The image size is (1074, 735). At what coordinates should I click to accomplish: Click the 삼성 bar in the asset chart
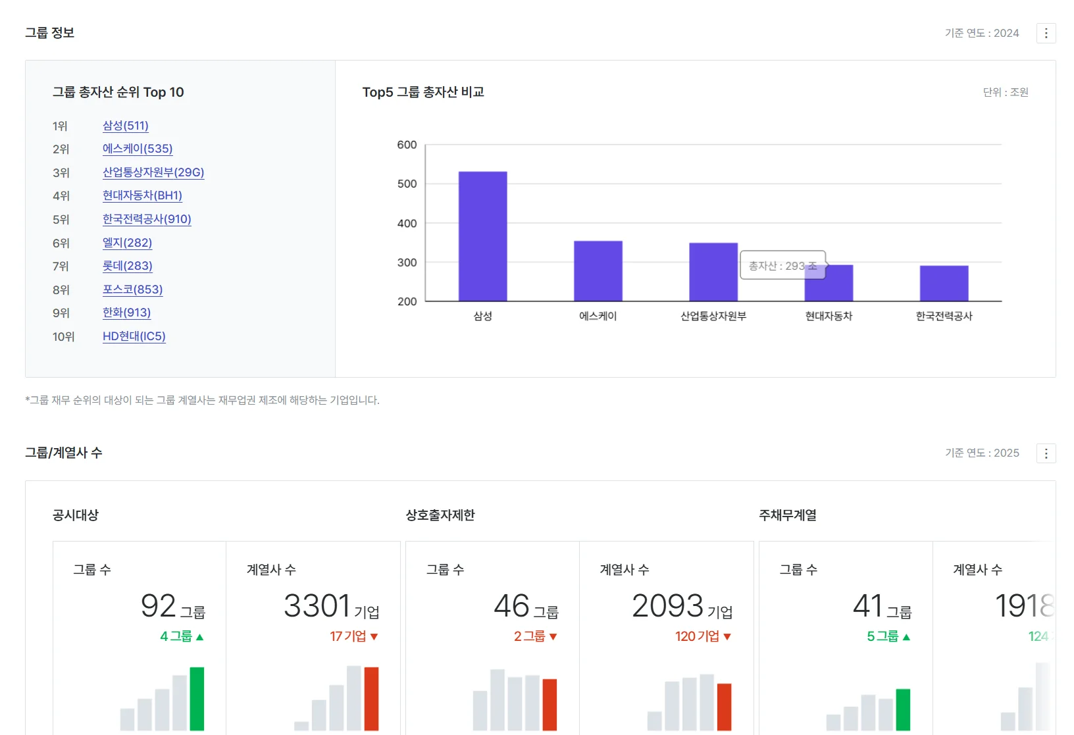(x=482, y=237)
